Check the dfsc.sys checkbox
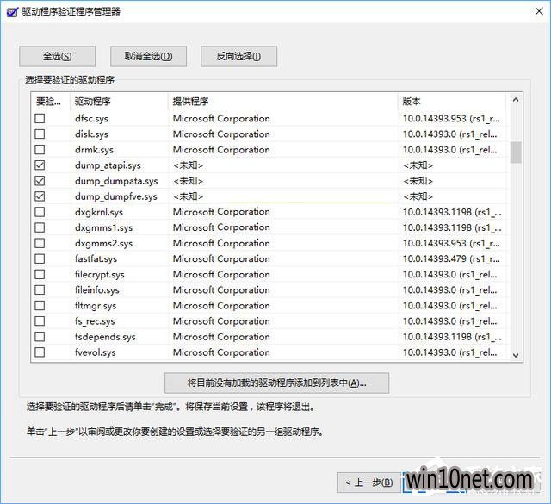551x504 pixels. pos(40,119)
